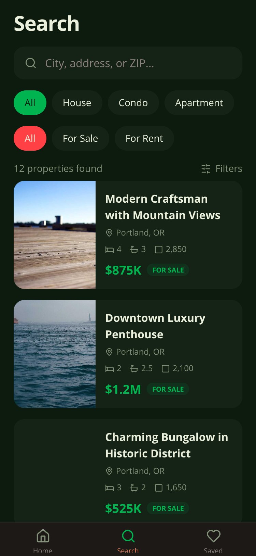This screenshot has height=556, width=256.
Task: Choose the For Sale listing chip
Action: tap(81, 138)
